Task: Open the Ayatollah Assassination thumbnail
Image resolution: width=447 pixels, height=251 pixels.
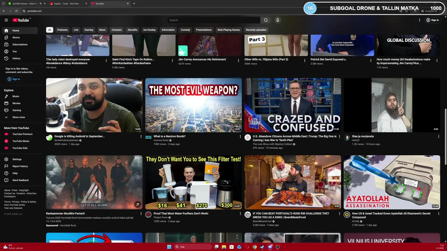Action: tap(392, 182)
